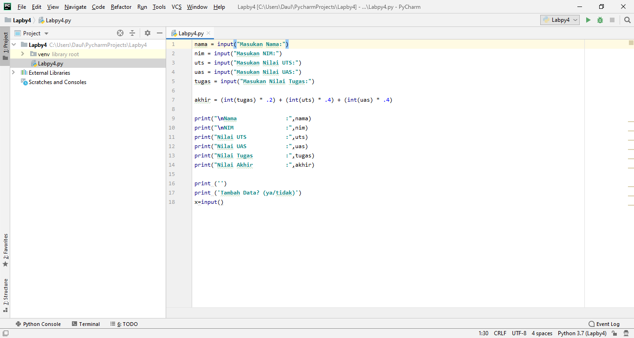
Task: Open Project panel settings gear icon
Action: click(x=147, y=33)
